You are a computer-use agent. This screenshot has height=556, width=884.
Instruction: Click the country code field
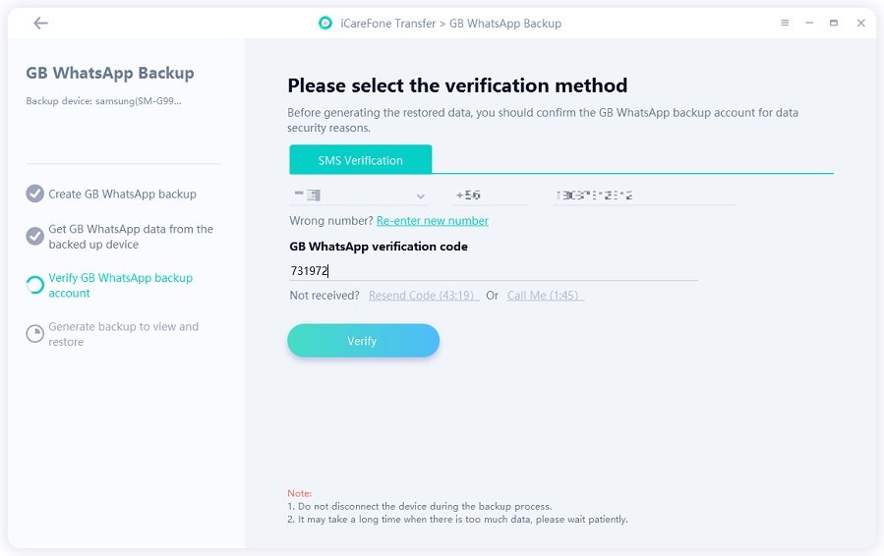click(490, 195)
